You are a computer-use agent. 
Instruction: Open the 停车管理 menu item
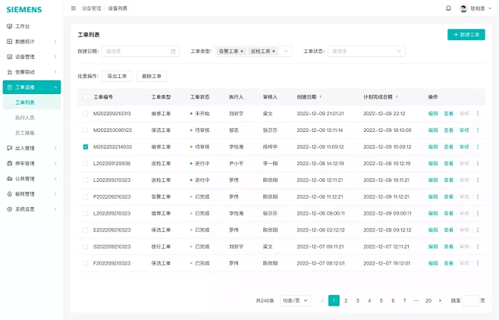32,164
